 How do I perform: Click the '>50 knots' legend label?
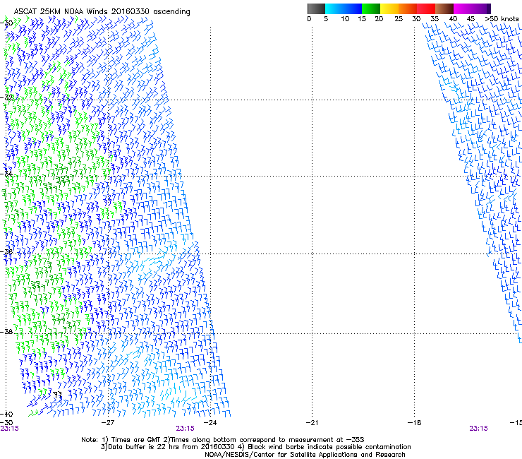pyautogui.click(x=502, y=18)
